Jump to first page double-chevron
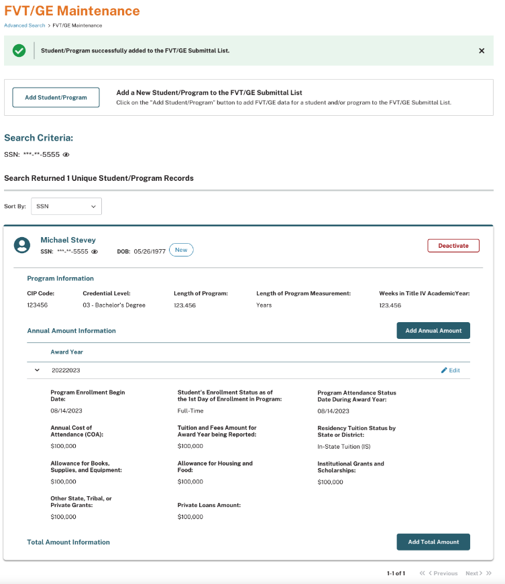The height and width of the screenshot is (584, 505). [x=422, y=573]
